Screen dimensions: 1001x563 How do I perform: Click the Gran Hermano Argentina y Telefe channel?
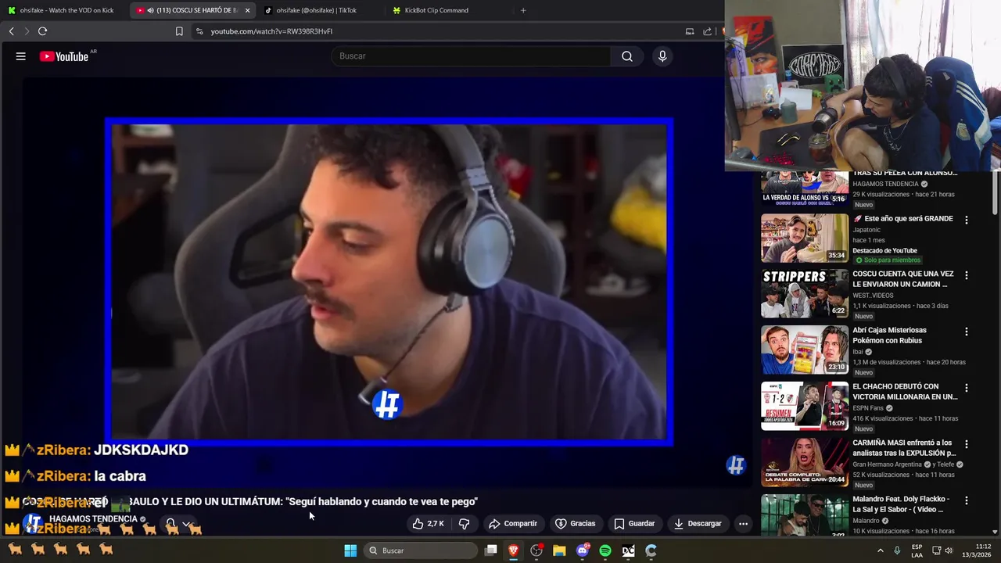(903, 464)
